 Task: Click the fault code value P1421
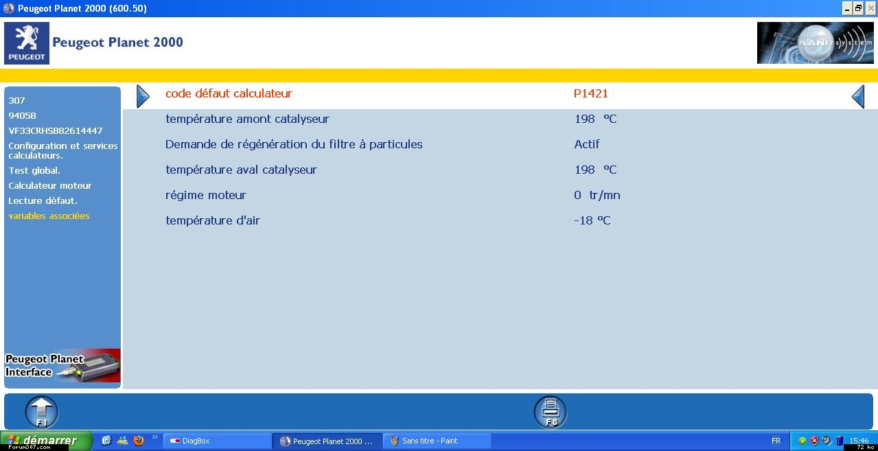591,93
